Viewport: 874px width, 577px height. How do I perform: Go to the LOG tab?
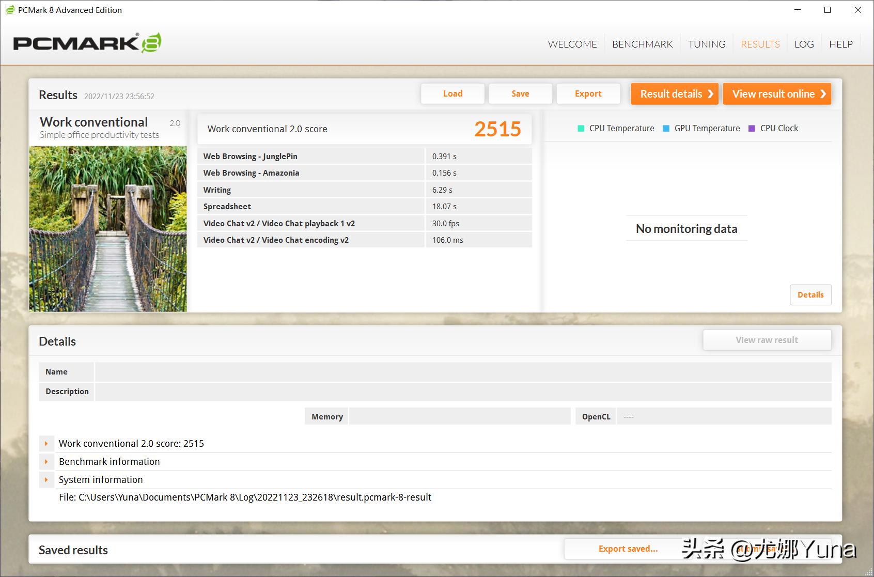coord(804,44)
